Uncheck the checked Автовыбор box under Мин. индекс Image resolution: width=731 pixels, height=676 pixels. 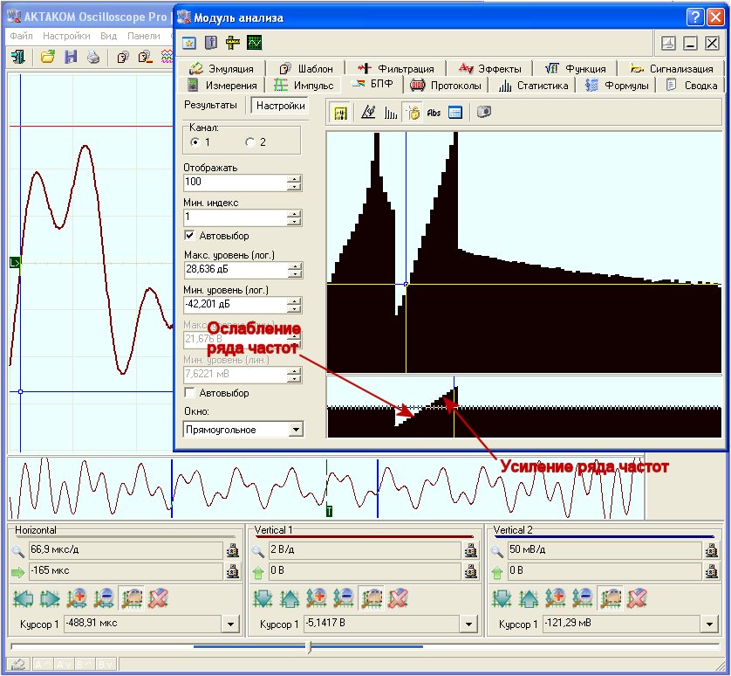[189, 236]
